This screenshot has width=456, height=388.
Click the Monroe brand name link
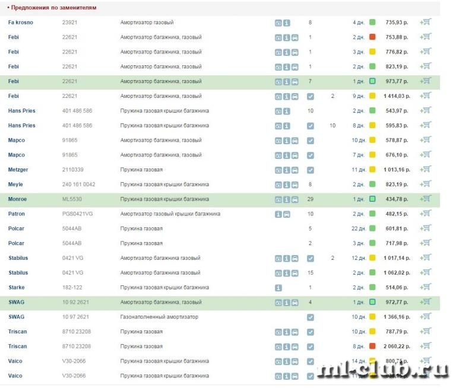click(x=17, y=199)
